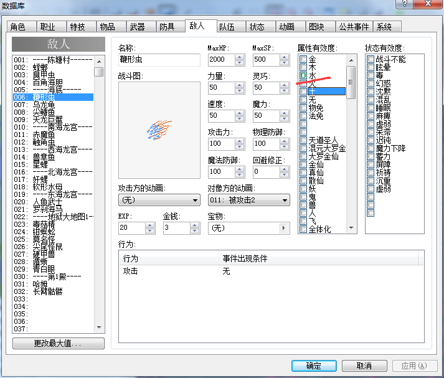The height and width of the screenshot is (378, 444).
Task: Decrease MaxSP with the down spinner
Action: pyautogui.click(x=285, y=62)
